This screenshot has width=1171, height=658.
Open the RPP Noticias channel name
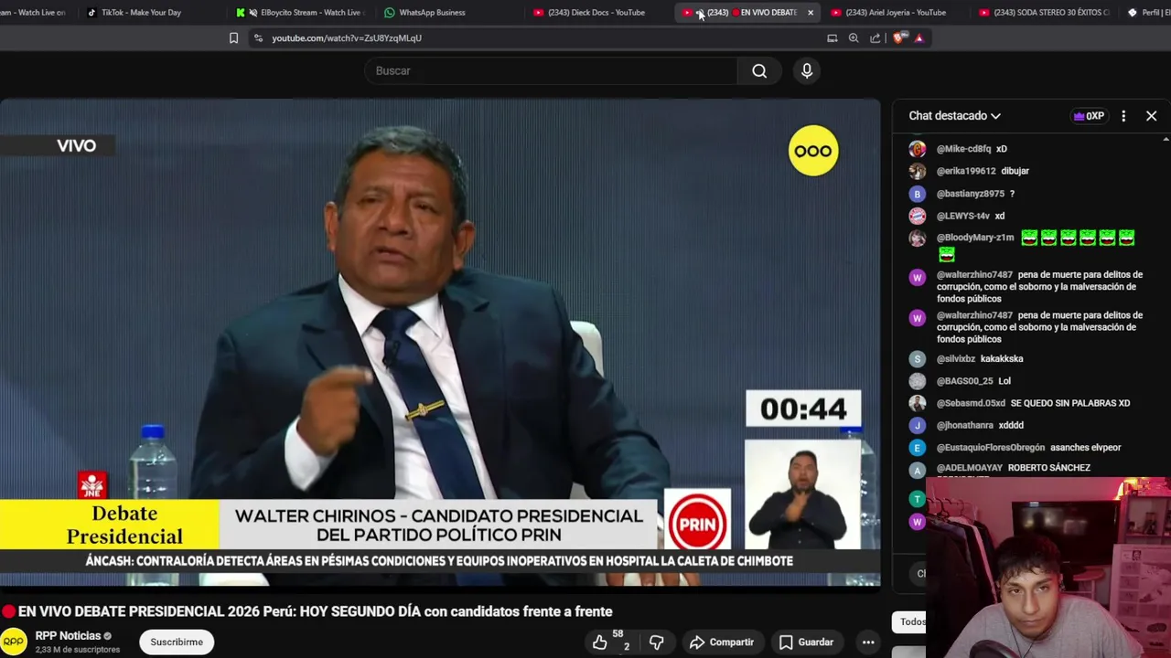[x=68, y=636]
